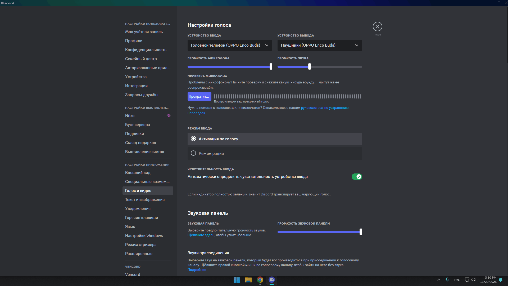This screenshot has width=508, height=286.
Task: Open Конфиденциальность settings
Action: click(148, 50)
